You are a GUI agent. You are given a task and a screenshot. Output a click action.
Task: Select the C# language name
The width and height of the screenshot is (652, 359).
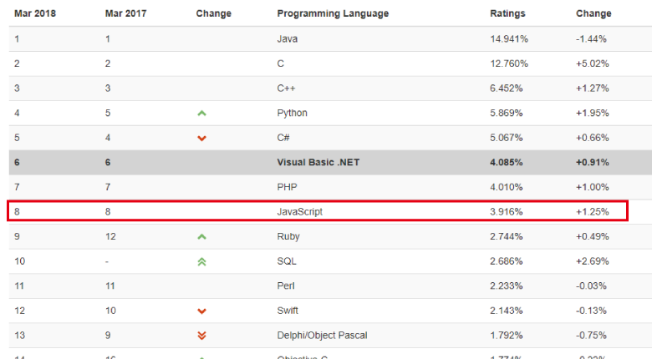[x=283, y=138]
